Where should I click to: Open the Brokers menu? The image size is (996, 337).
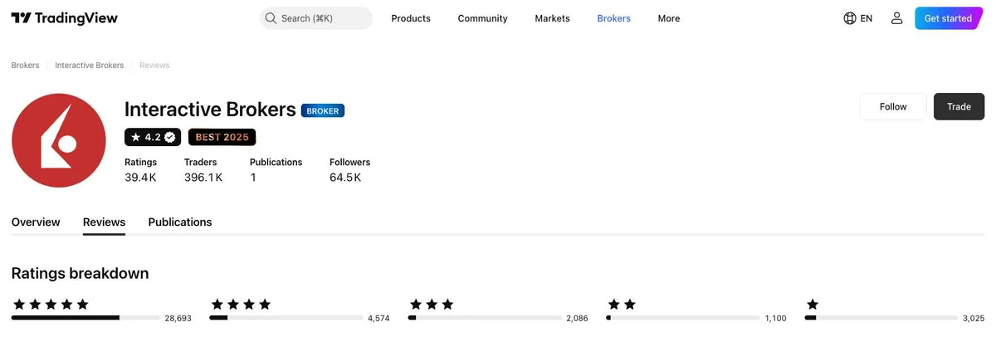coord(613,18)
